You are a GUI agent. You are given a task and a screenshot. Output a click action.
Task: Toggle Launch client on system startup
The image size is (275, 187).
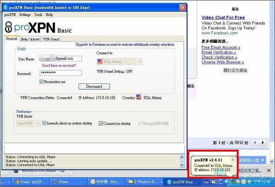click(44, 123)
